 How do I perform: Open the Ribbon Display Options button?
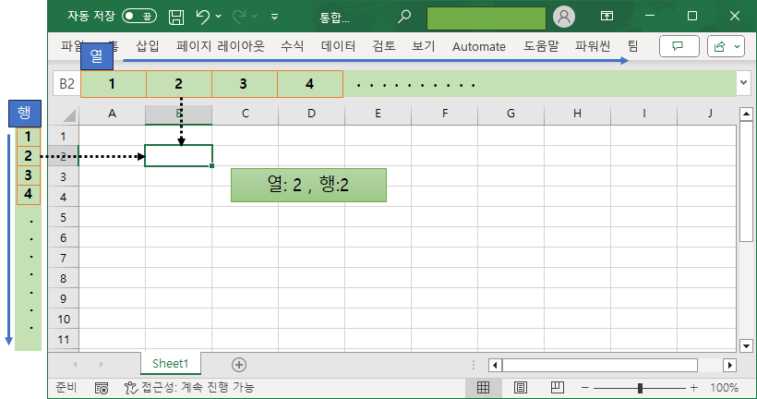[x=607, y=17]
